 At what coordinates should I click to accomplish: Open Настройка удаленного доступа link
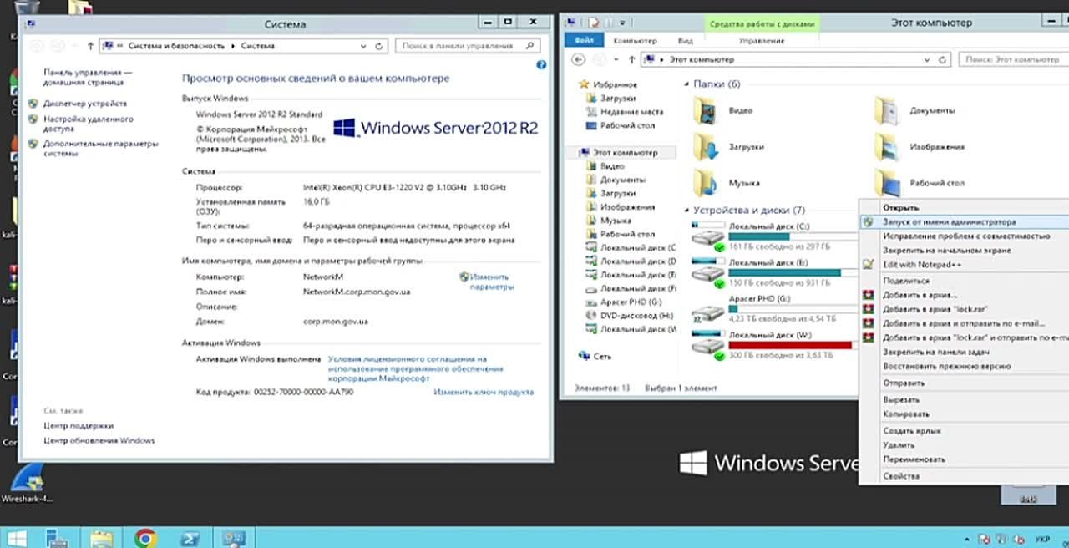pyautogui.click(x=88, y=124)
